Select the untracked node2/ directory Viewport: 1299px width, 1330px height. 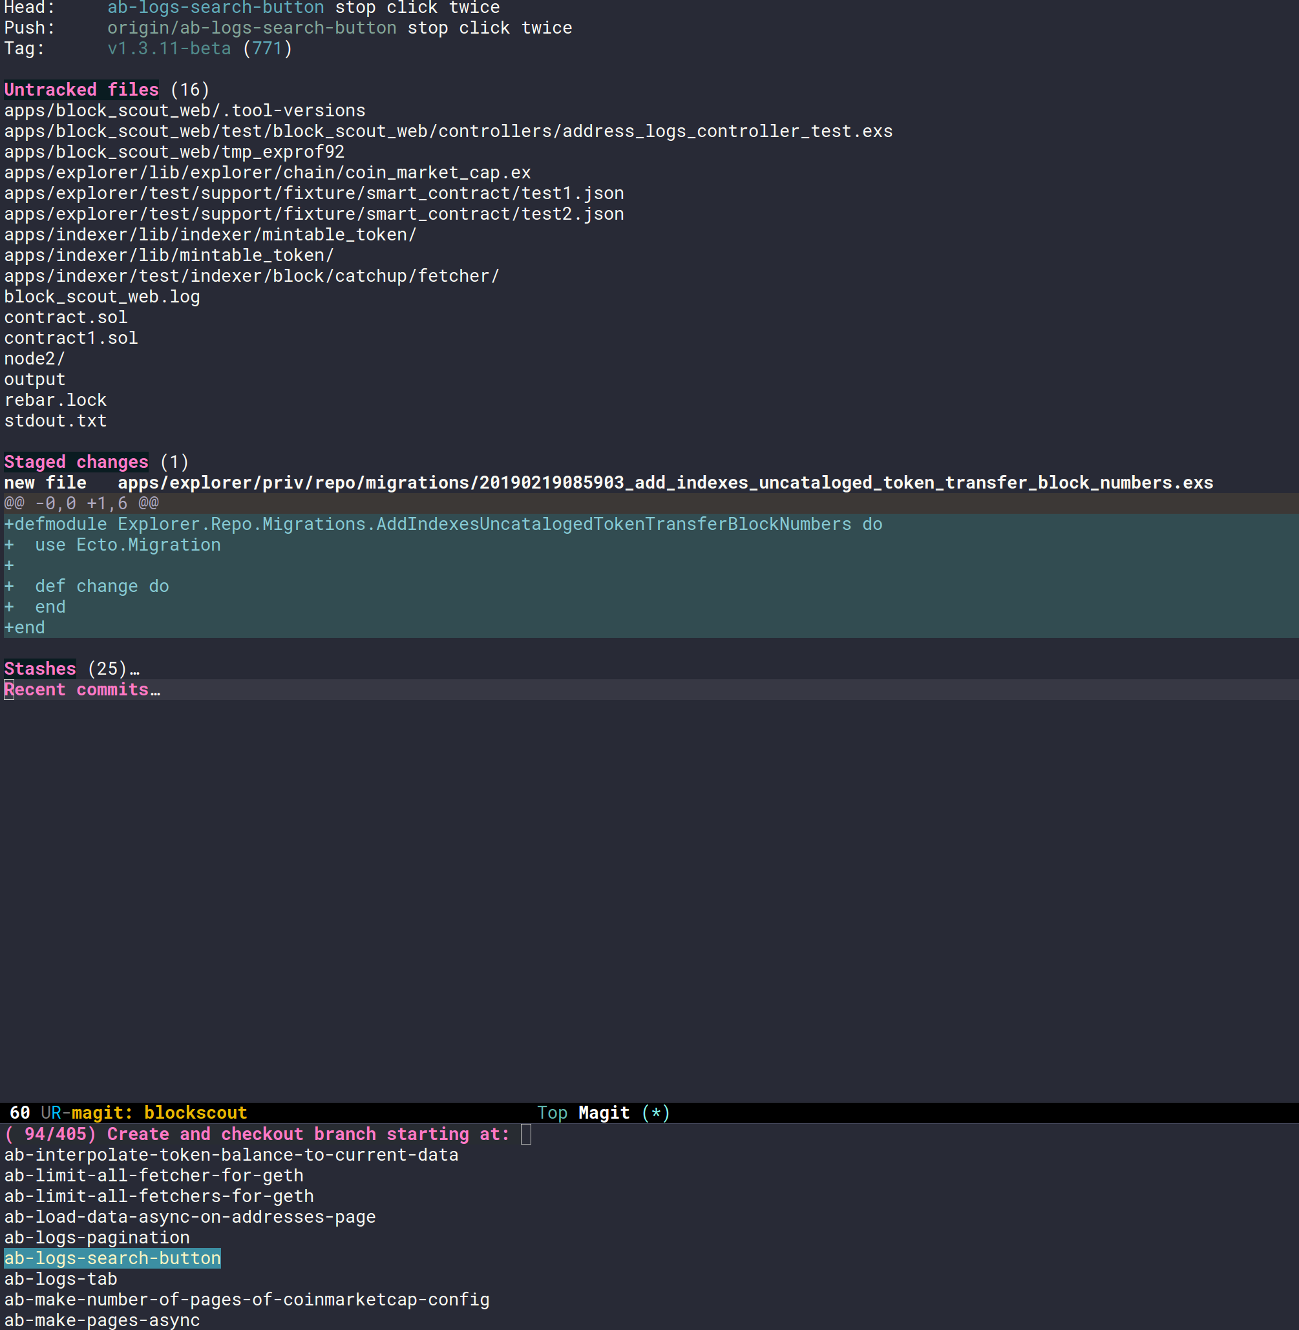35,358
